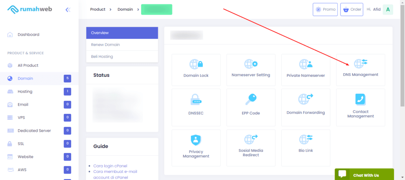
Task: Go to Domain in breadcrumb
Action: tap(125, 9)
